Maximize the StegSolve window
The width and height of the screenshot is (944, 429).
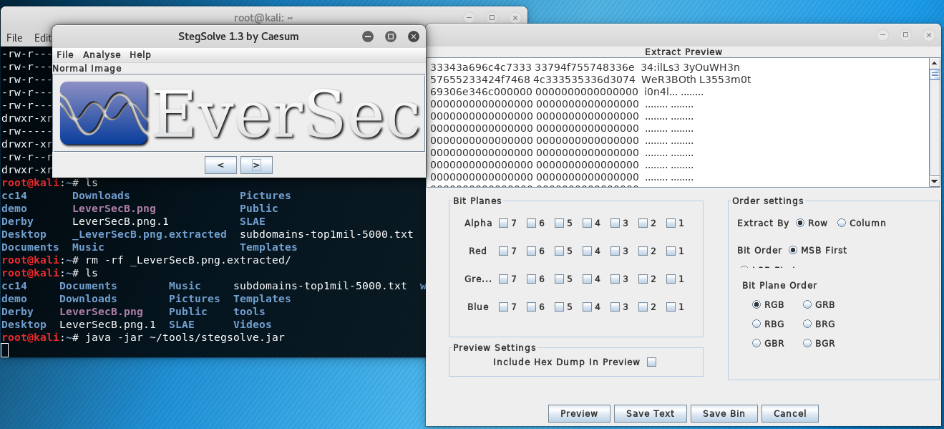(391, 37)
